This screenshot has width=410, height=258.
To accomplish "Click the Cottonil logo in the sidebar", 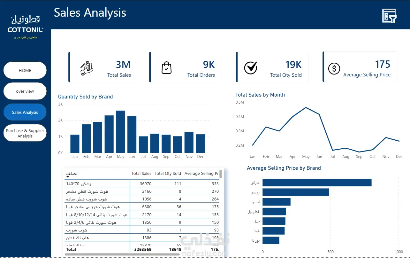I will click(x=25, y=27).
